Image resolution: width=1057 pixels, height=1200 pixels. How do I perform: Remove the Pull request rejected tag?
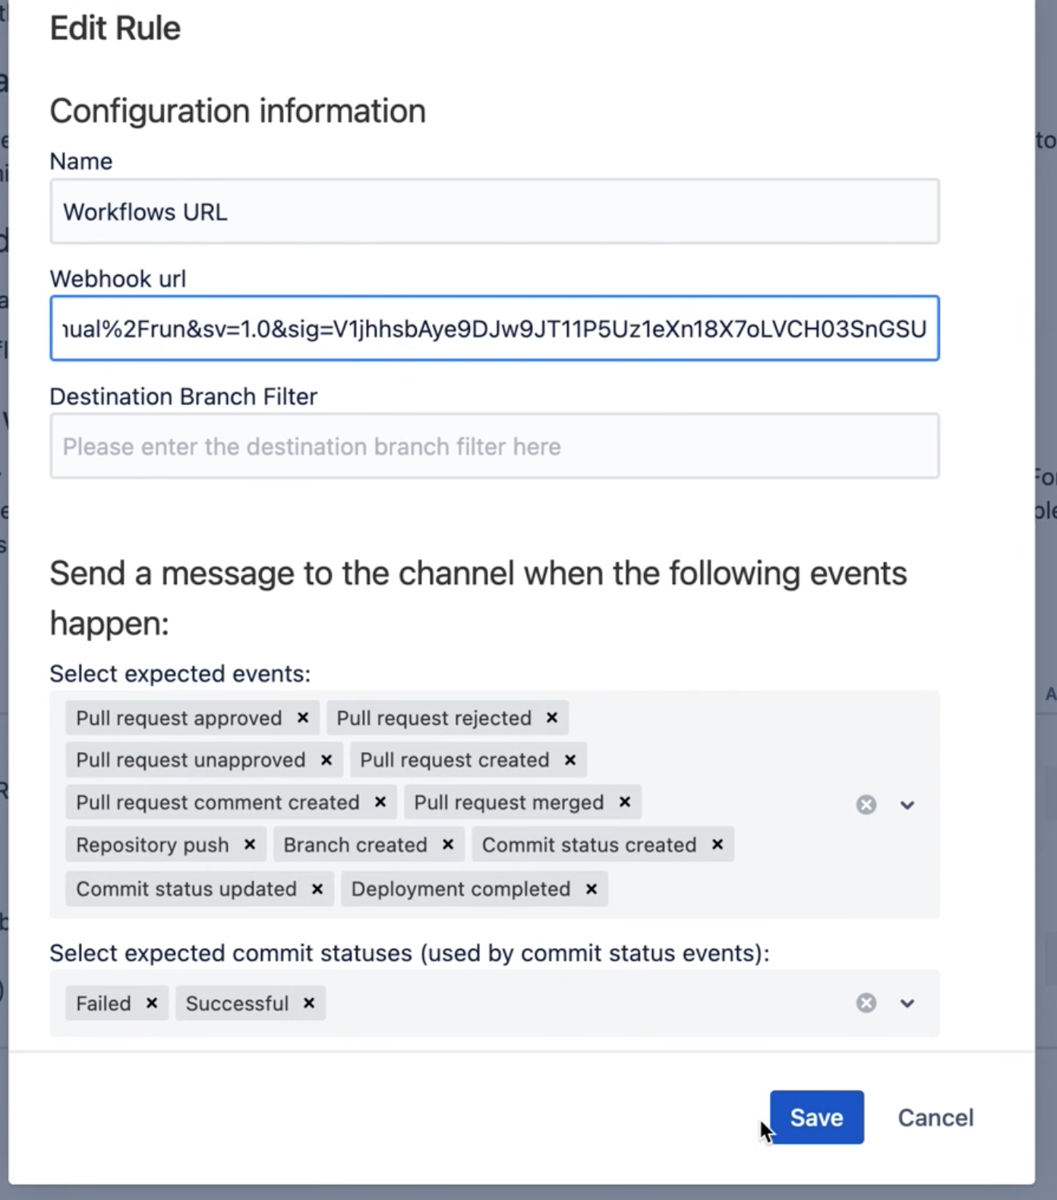(x=552, y=718)
